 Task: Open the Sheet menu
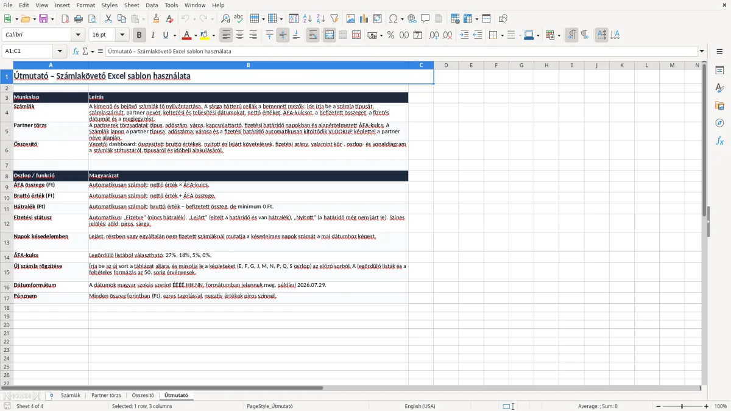pos(132,5)
